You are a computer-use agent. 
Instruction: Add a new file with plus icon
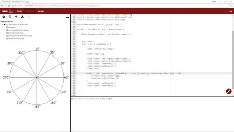pos(16,17)
